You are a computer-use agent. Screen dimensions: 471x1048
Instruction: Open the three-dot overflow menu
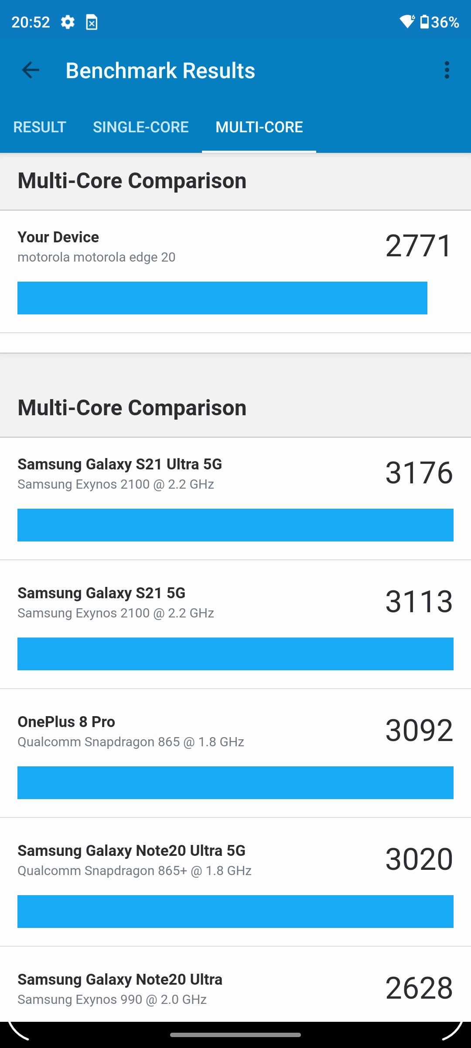[x=447, y=70]
